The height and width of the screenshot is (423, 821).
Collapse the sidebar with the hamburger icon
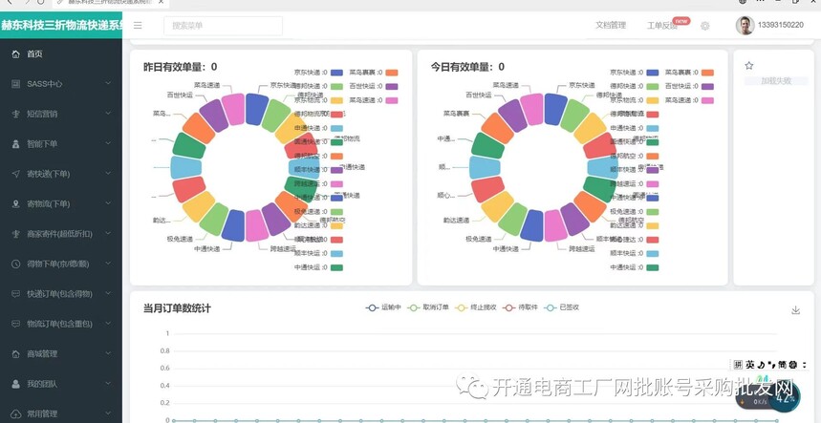pos(138,25)
